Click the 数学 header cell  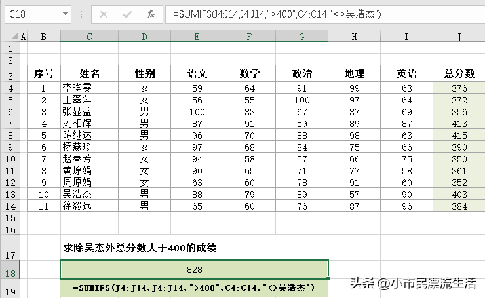pyautogui.click(x=249, y=73)
